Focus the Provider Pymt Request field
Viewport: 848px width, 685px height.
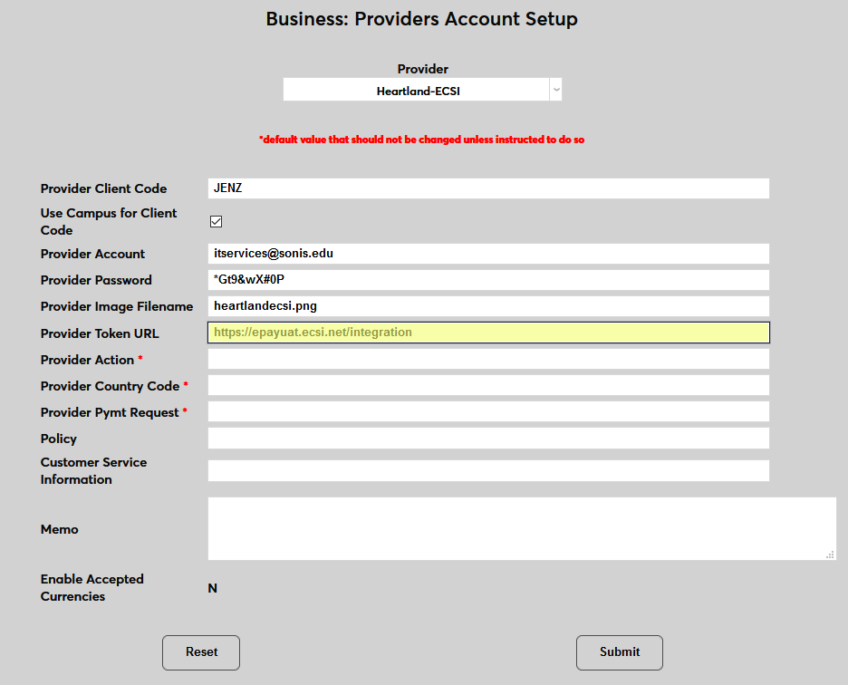488,411
